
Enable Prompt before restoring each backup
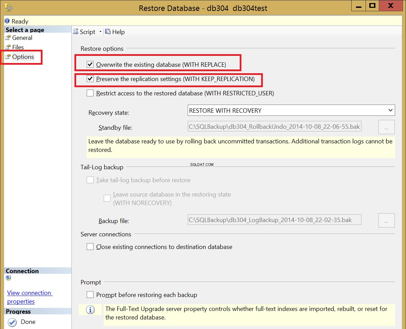90,295
